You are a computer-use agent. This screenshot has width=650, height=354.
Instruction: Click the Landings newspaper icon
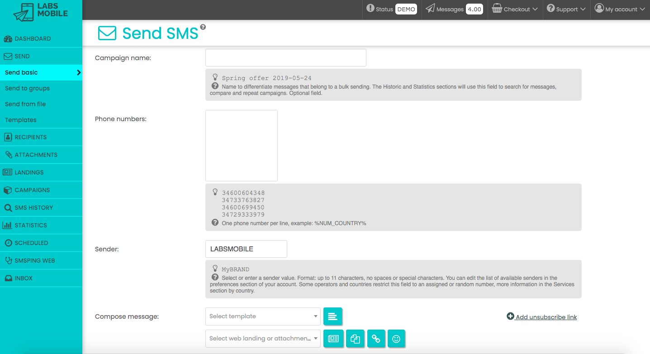[8, 172]
